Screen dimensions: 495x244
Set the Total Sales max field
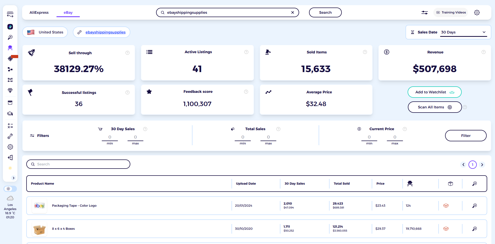pyautogui.click(x=268, y=137)
